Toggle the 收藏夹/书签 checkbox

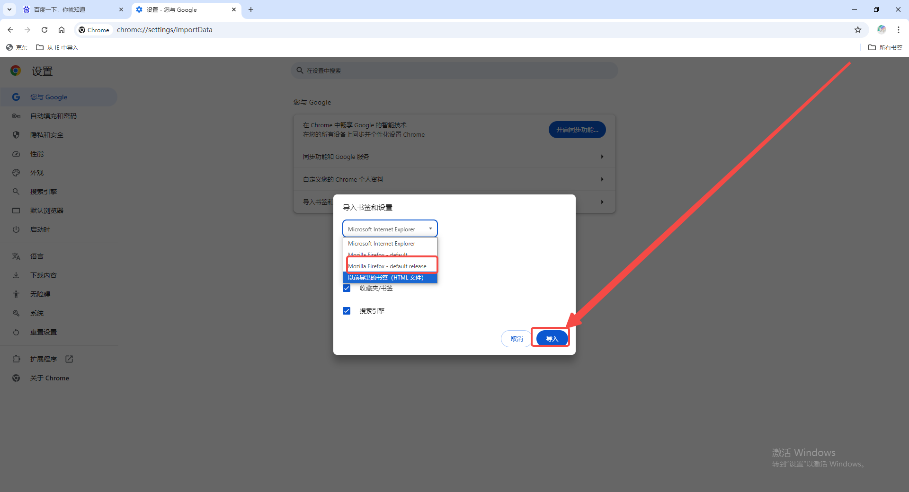(347, 288)
